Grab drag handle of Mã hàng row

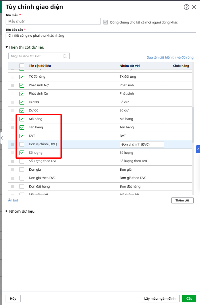13,119
